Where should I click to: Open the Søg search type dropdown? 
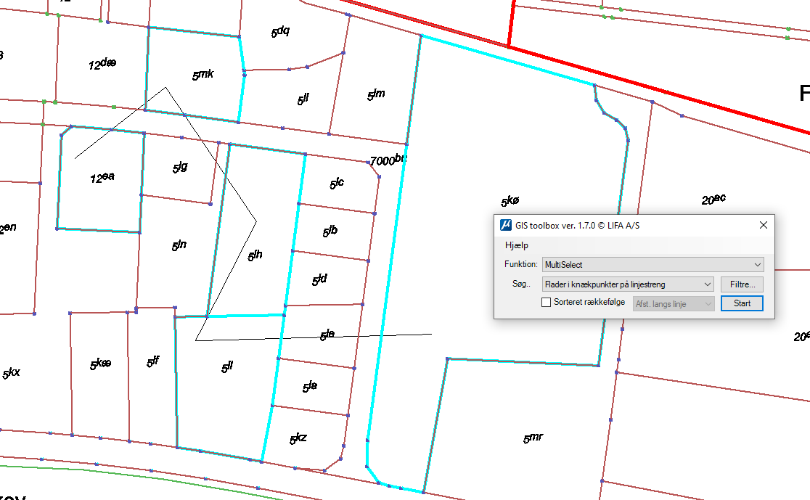pos(628,284)
